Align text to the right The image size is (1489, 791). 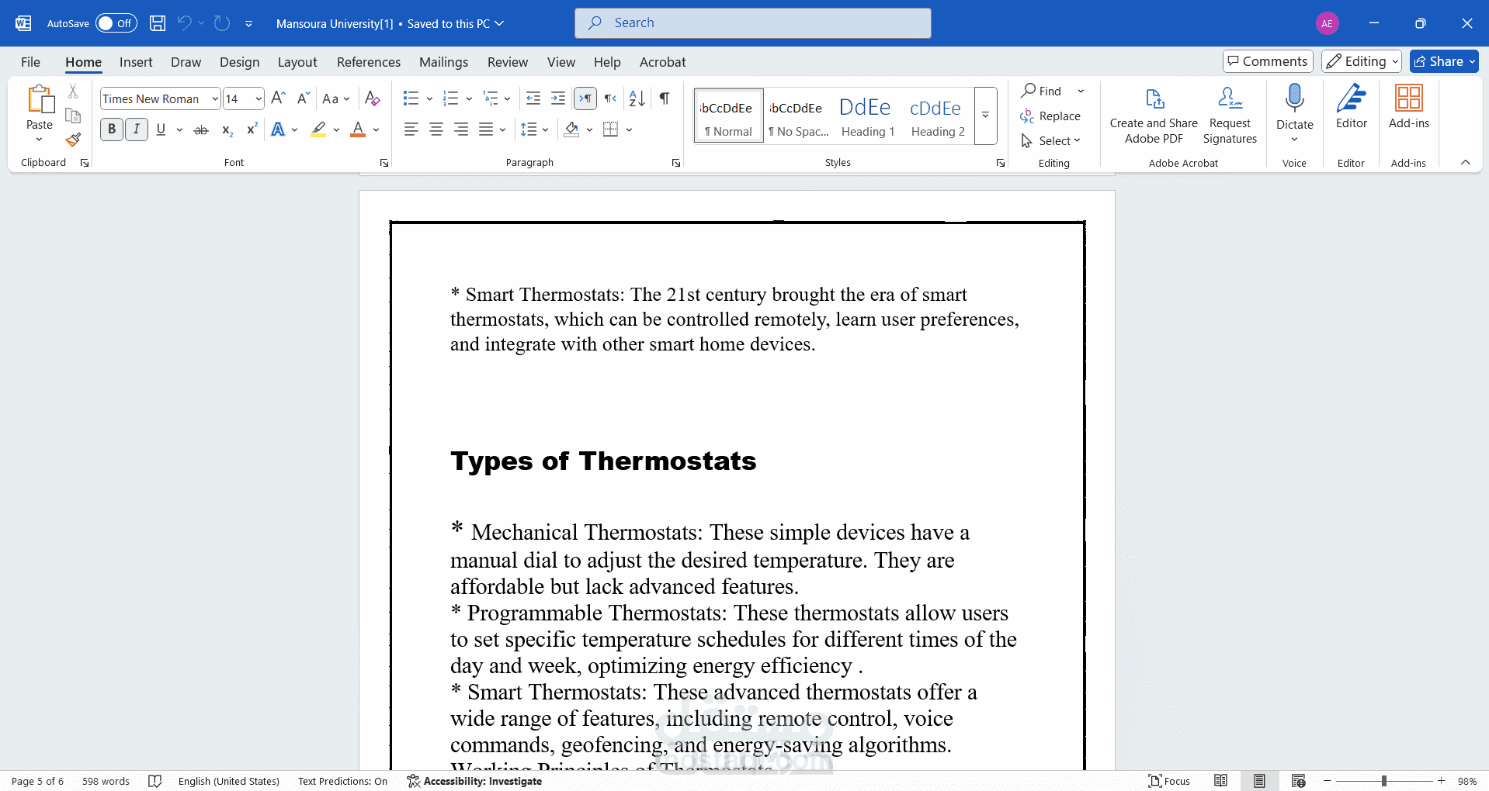click(x=461, y=130)
